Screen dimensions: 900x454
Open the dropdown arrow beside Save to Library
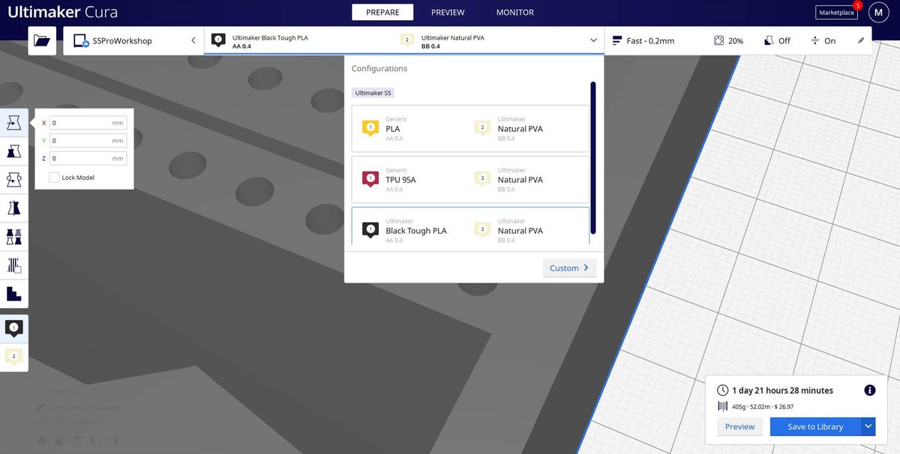868,426
